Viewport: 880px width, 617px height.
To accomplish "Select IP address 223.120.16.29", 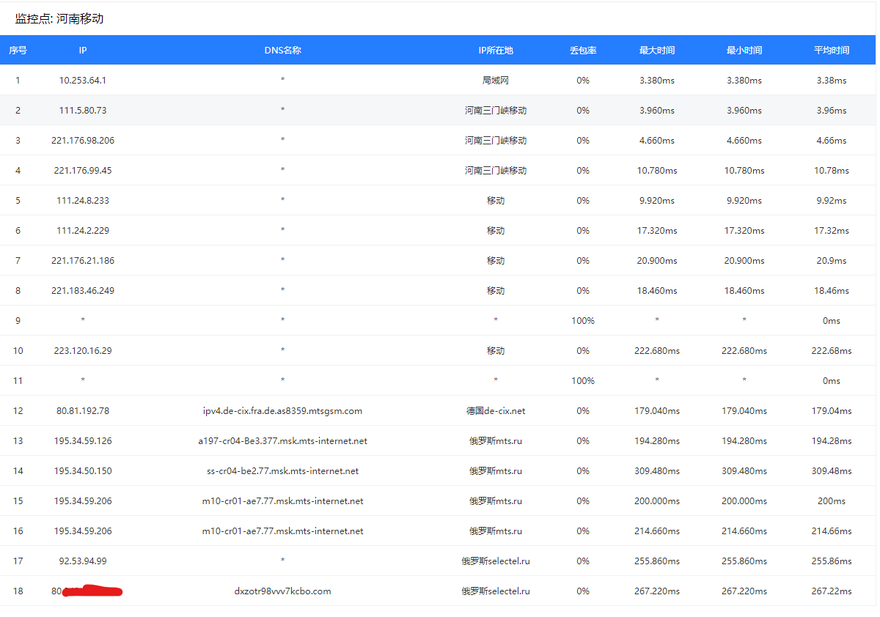I will [83, 351].
